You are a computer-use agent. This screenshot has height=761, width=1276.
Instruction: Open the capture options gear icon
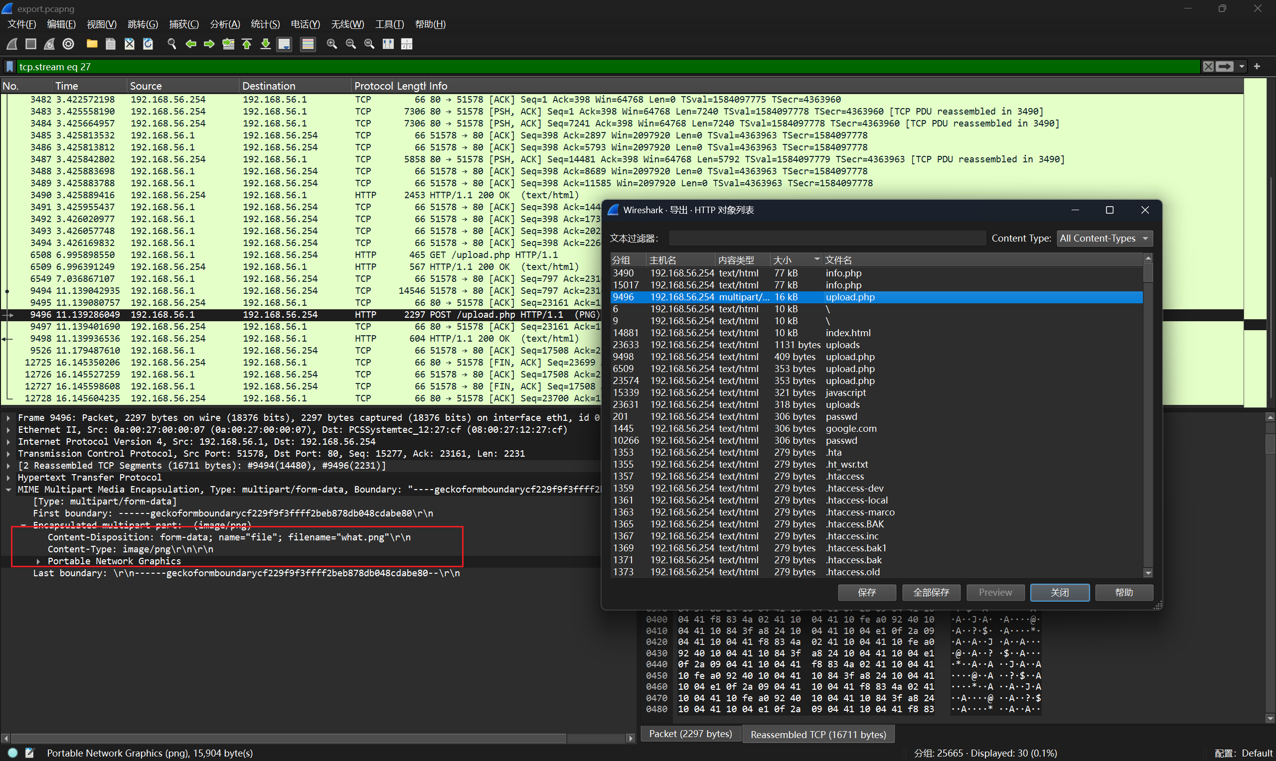[x=68, y=44]
